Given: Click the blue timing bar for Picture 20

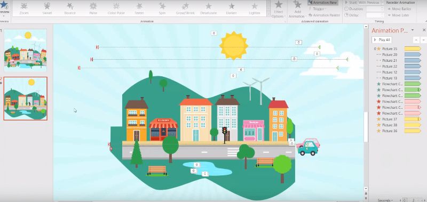Looking at the screenshot, I should (x=413, y=55).
